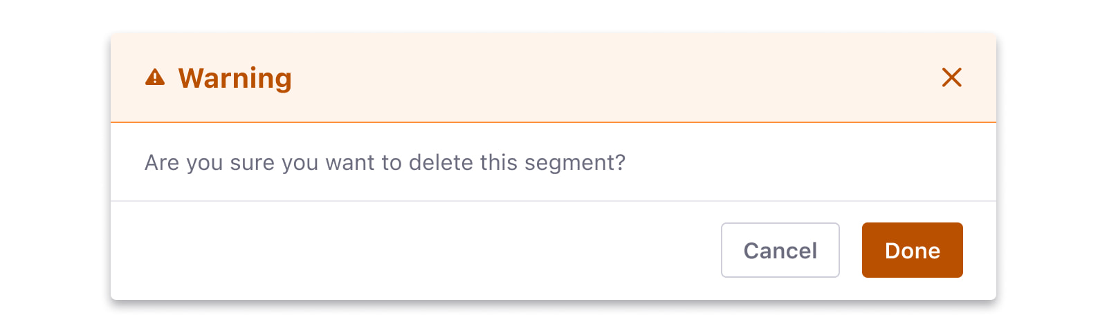Abort deletion using the outlined Cancel button

coord(780,250)
